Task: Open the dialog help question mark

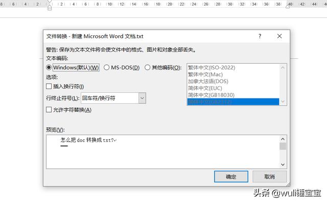Action: (260, 36)
